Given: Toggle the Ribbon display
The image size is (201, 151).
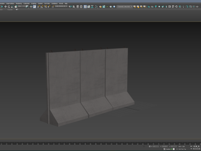Looking at the screenshot, I should (85, 7).
